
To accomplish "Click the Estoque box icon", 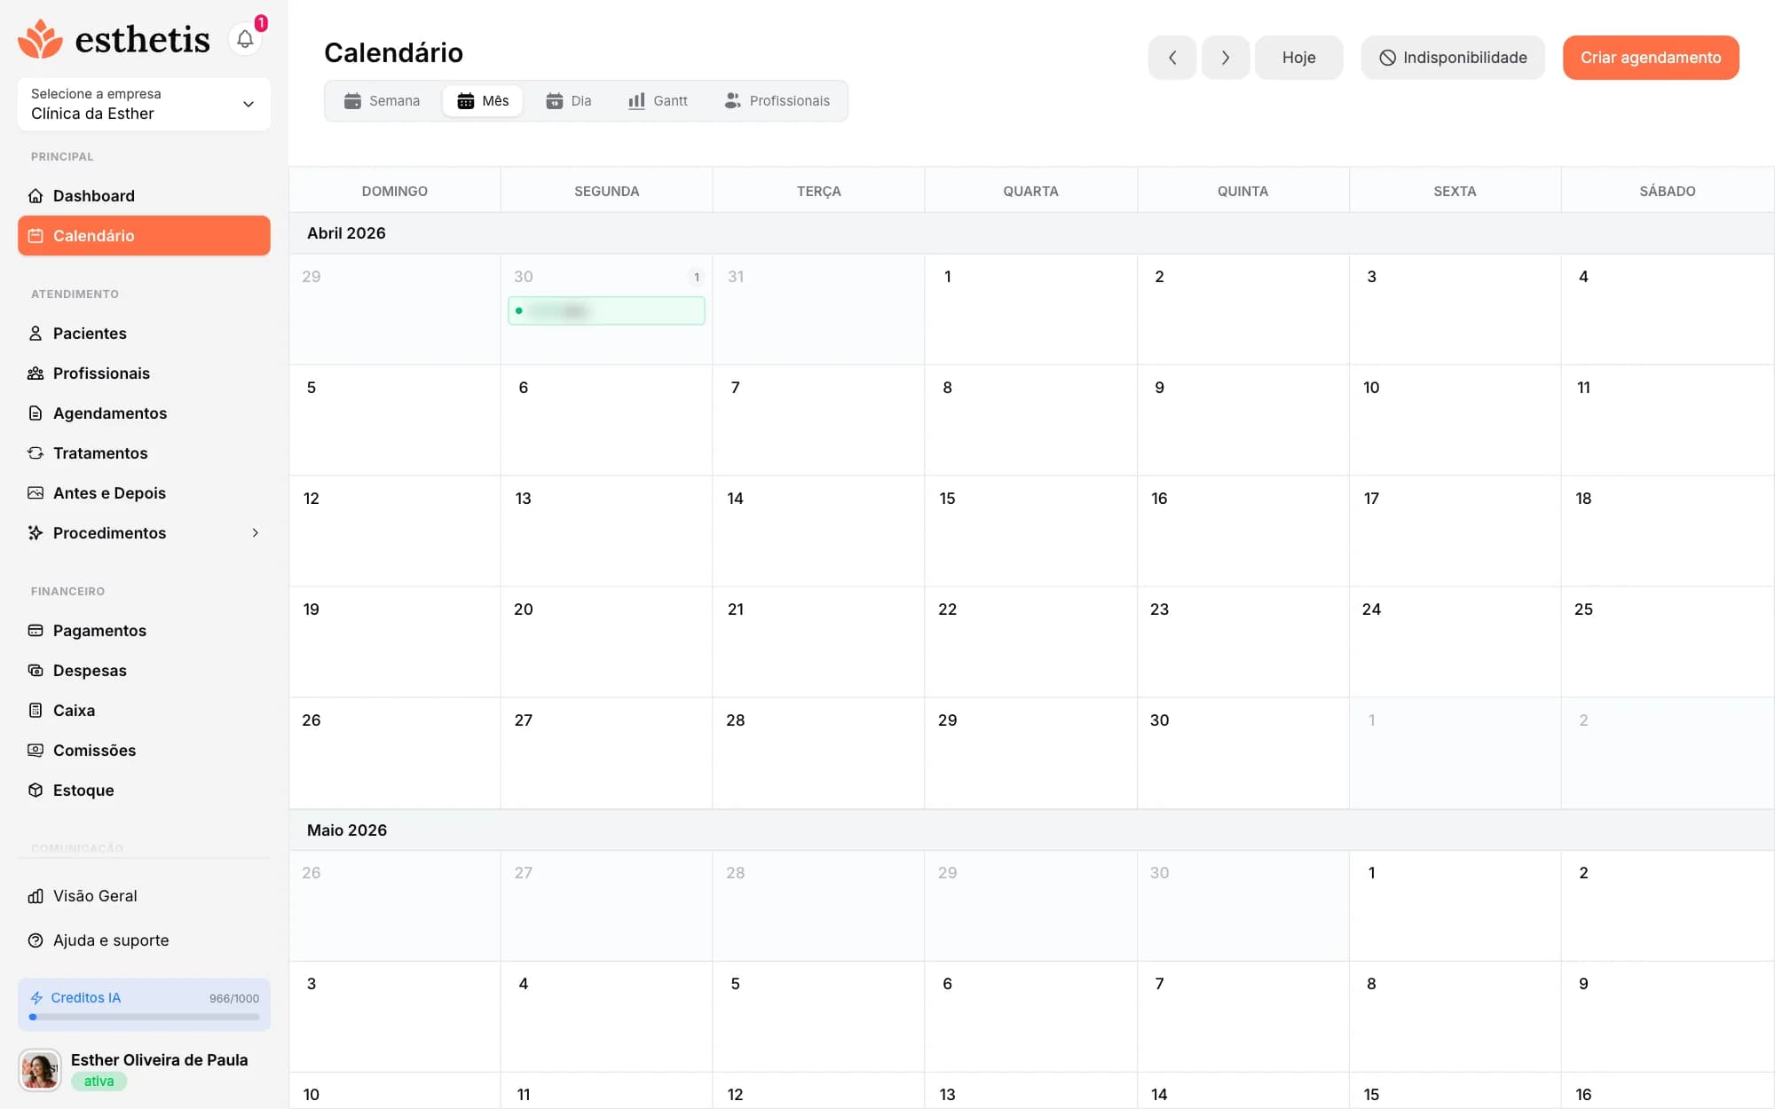I will pyautogui.click(x=35, y=790).
